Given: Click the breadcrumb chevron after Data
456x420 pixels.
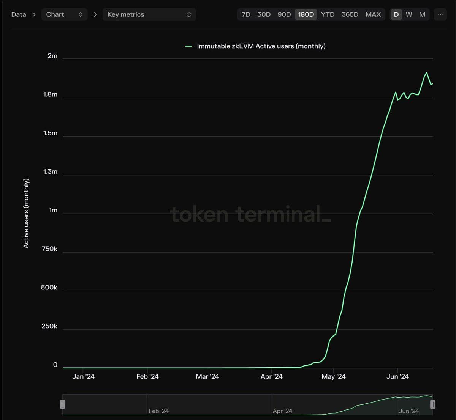Looking at the screenshot, I should [x=34, y=14].
